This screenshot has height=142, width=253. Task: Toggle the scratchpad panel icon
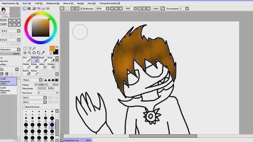[48, 9]
